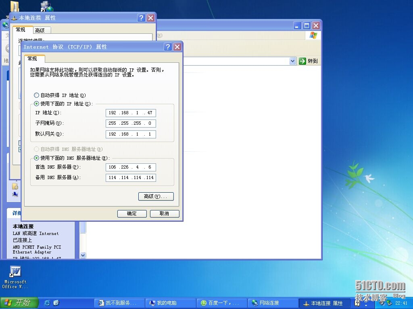Click 本地连接 heading in details pane
This screenshot has width=413, height=309.
coord(23,226)
